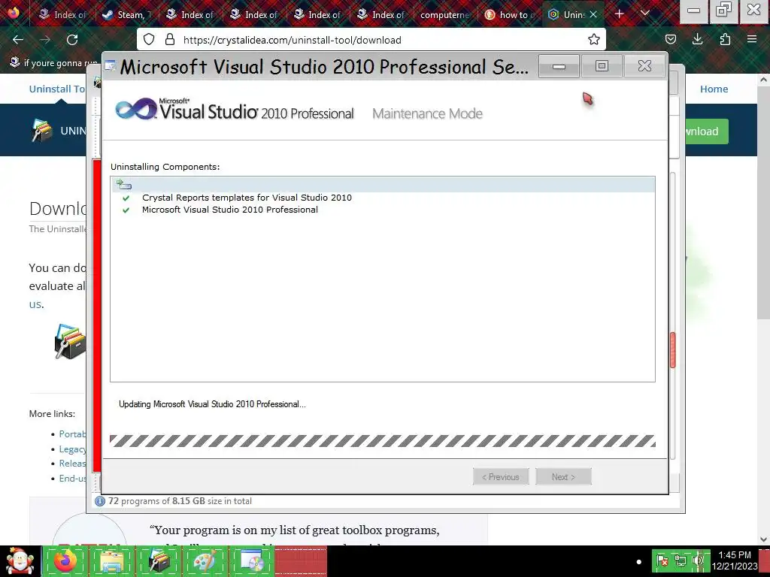Click the green Download button on webpage
This screenshot has width=770, height=577.
(706, 131)
